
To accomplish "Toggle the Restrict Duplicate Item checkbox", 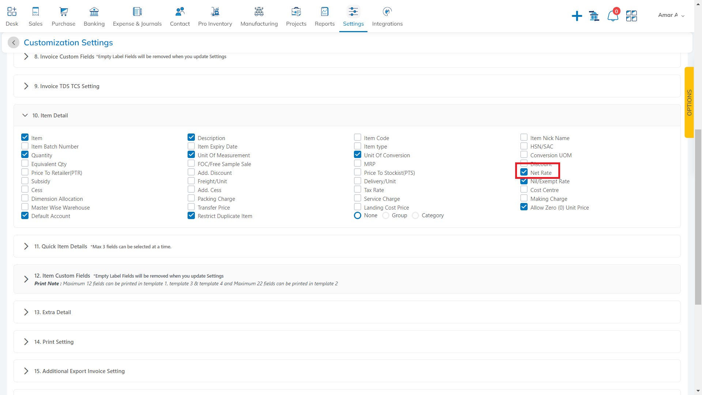I will click(192, 215).
